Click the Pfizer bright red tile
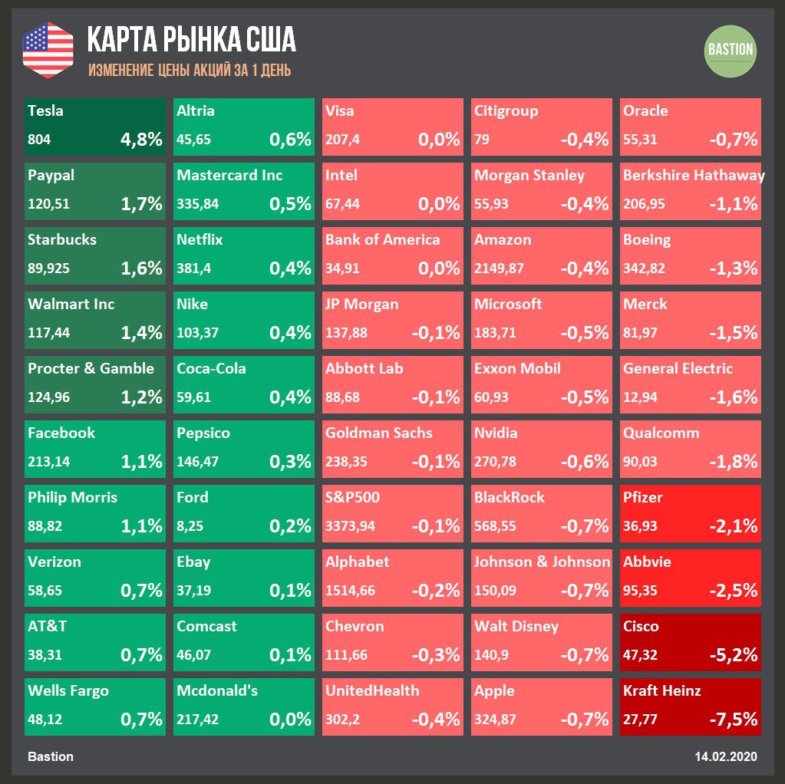Viewport: 785px width, 784px height. (x=691, y=513)
